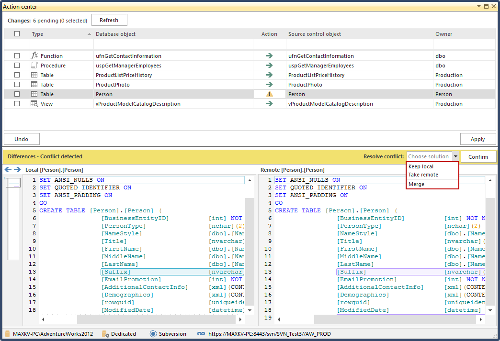Viewport: 500px width, 341px height.
Task: Click the Apply button
Action: tap(478, 139)
